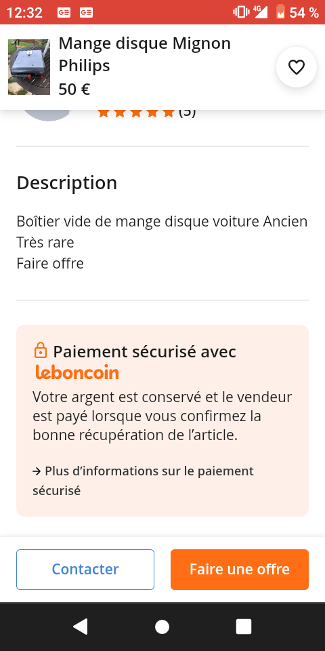Open Plus d'informations sur le paiement sécurisé
The height and width of the screenshot is (651, 325).
143,481
